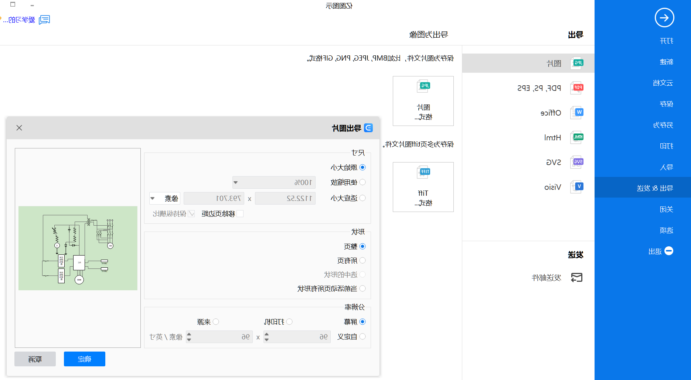Image resolution: width=691 pixels, height=380 pixels.
Task: Click the second custom resolution field 96
Action: point(219,337)
